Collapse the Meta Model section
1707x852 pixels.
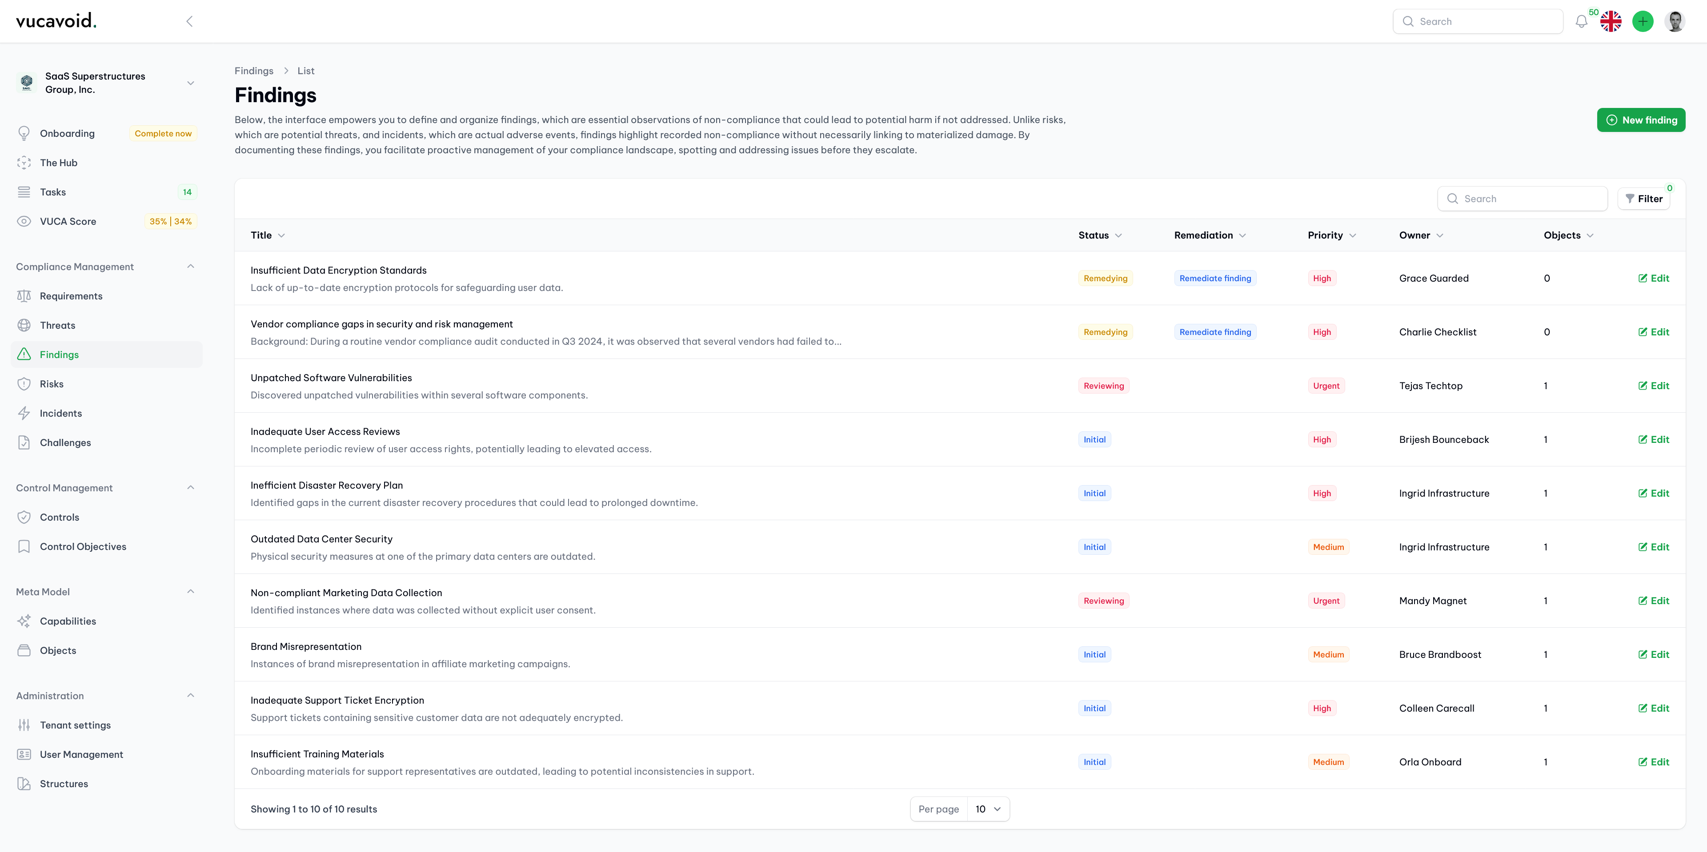(190, 591)
